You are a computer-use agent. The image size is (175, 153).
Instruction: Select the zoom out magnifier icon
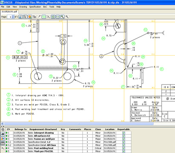tap(67, 17)
